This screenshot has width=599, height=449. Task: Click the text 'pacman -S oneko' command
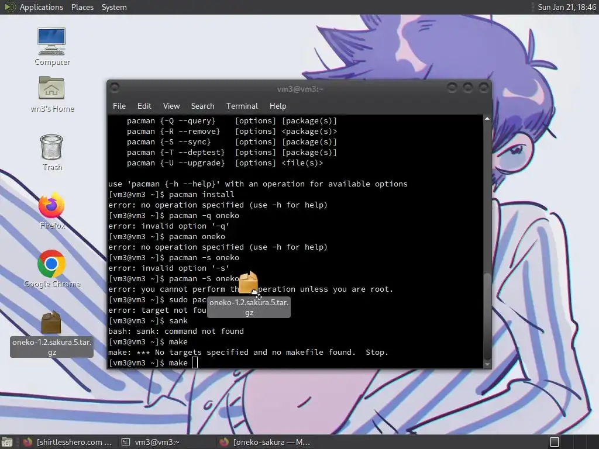(x=204, y=278)
